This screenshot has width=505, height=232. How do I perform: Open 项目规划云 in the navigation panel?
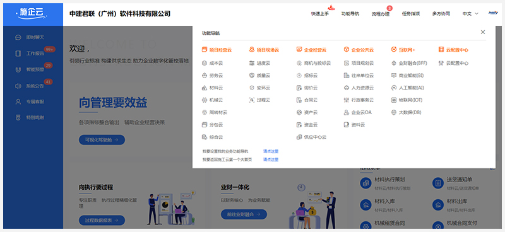359,64
